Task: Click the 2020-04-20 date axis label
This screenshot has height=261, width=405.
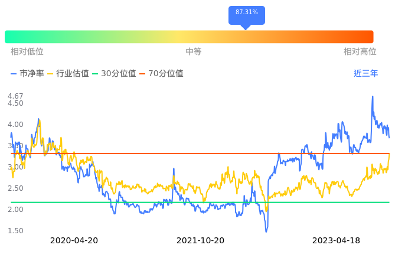Action: click(74, 241)
